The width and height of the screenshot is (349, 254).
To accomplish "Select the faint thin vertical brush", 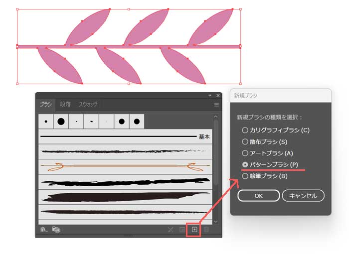I will pyautogui.click(x=107, y=122).
